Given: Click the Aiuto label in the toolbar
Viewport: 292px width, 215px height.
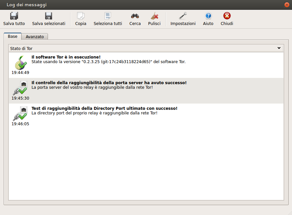Looking at the screenshot, I should (208, 23).
